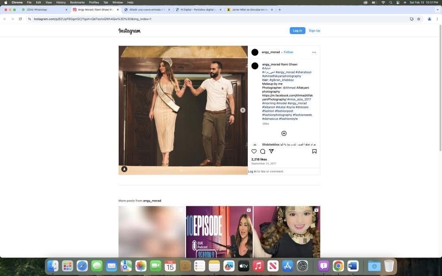
Task: Open the Sign Up link
Action: click(314, 31)
